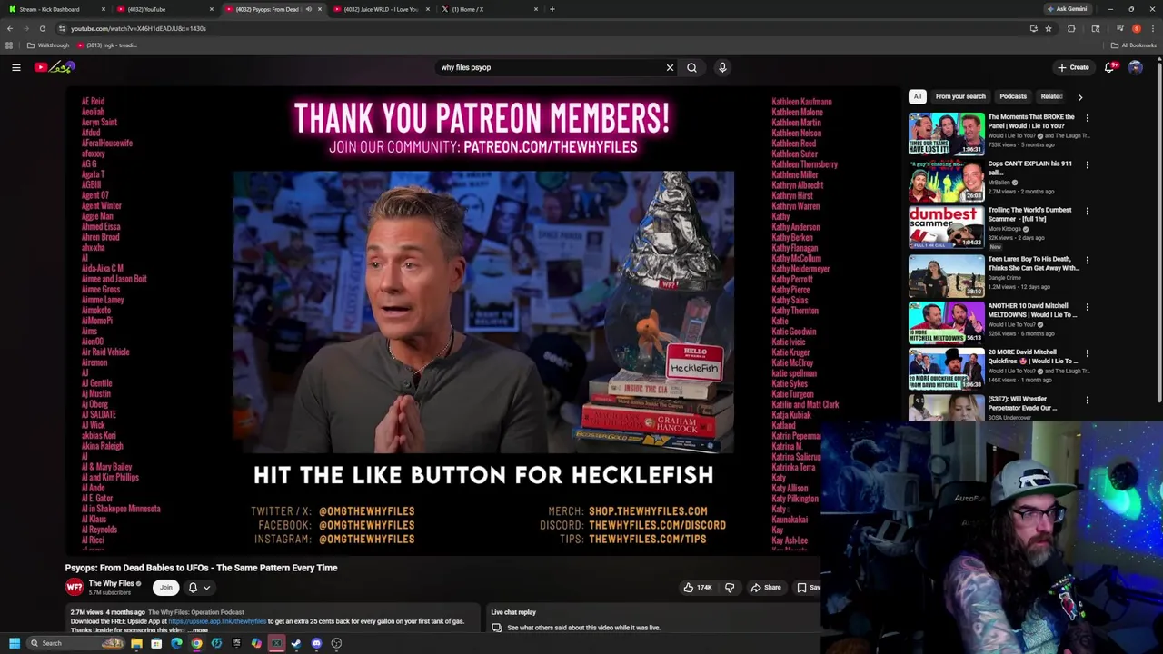
Task: Go to YouTube home via logo
Action: point(55,67)
